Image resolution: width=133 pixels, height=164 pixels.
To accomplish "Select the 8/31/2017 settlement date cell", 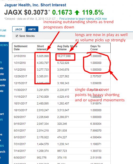I will [x=20, y=131].
